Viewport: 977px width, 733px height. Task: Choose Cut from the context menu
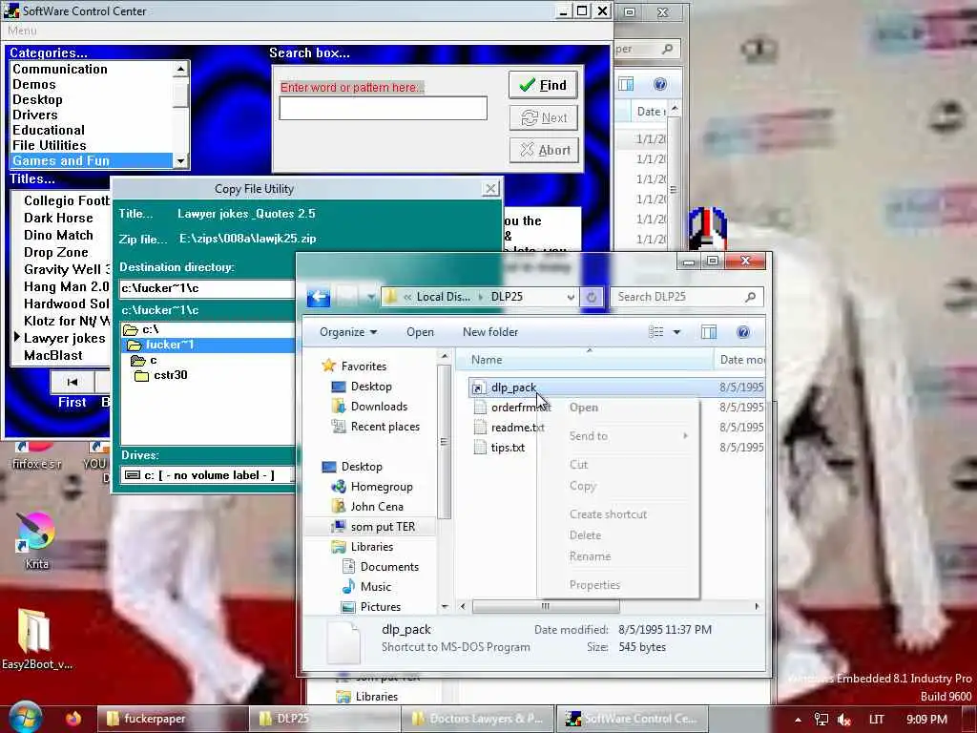click(578, 465)
